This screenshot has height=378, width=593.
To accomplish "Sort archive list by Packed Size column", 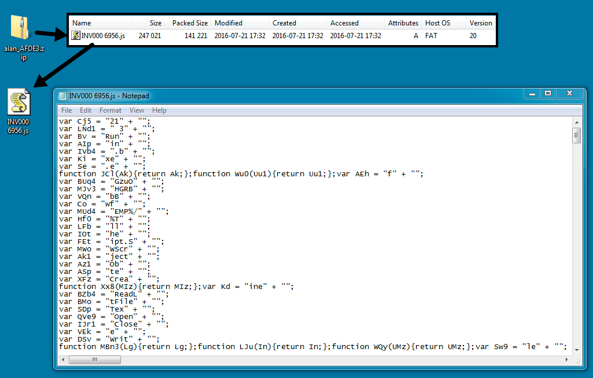I will pos(190,23).
